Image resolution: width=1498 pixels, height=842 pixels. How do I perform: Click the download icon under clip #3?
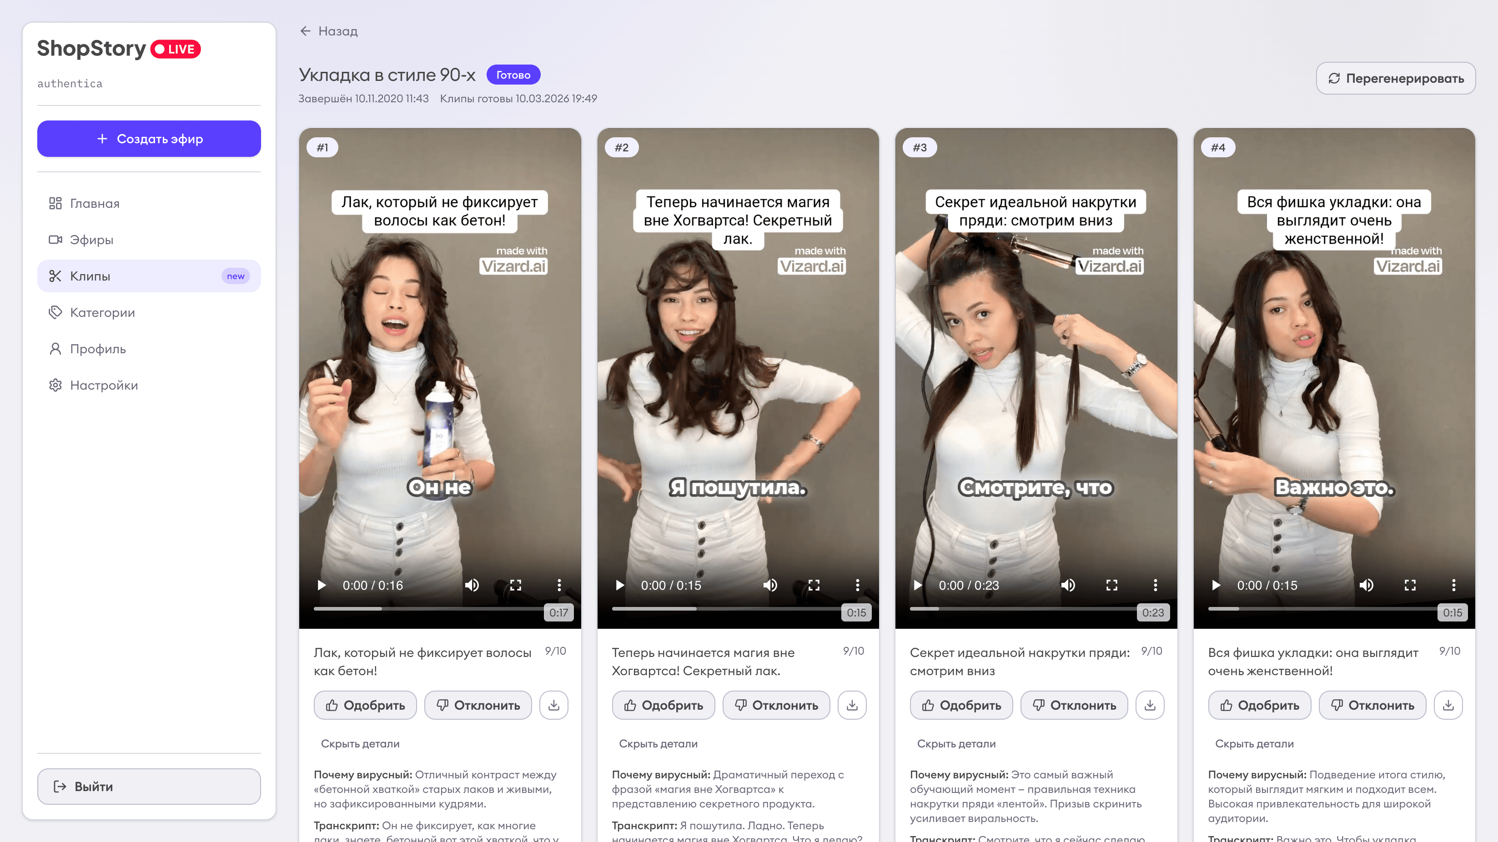click(1150, 705)
